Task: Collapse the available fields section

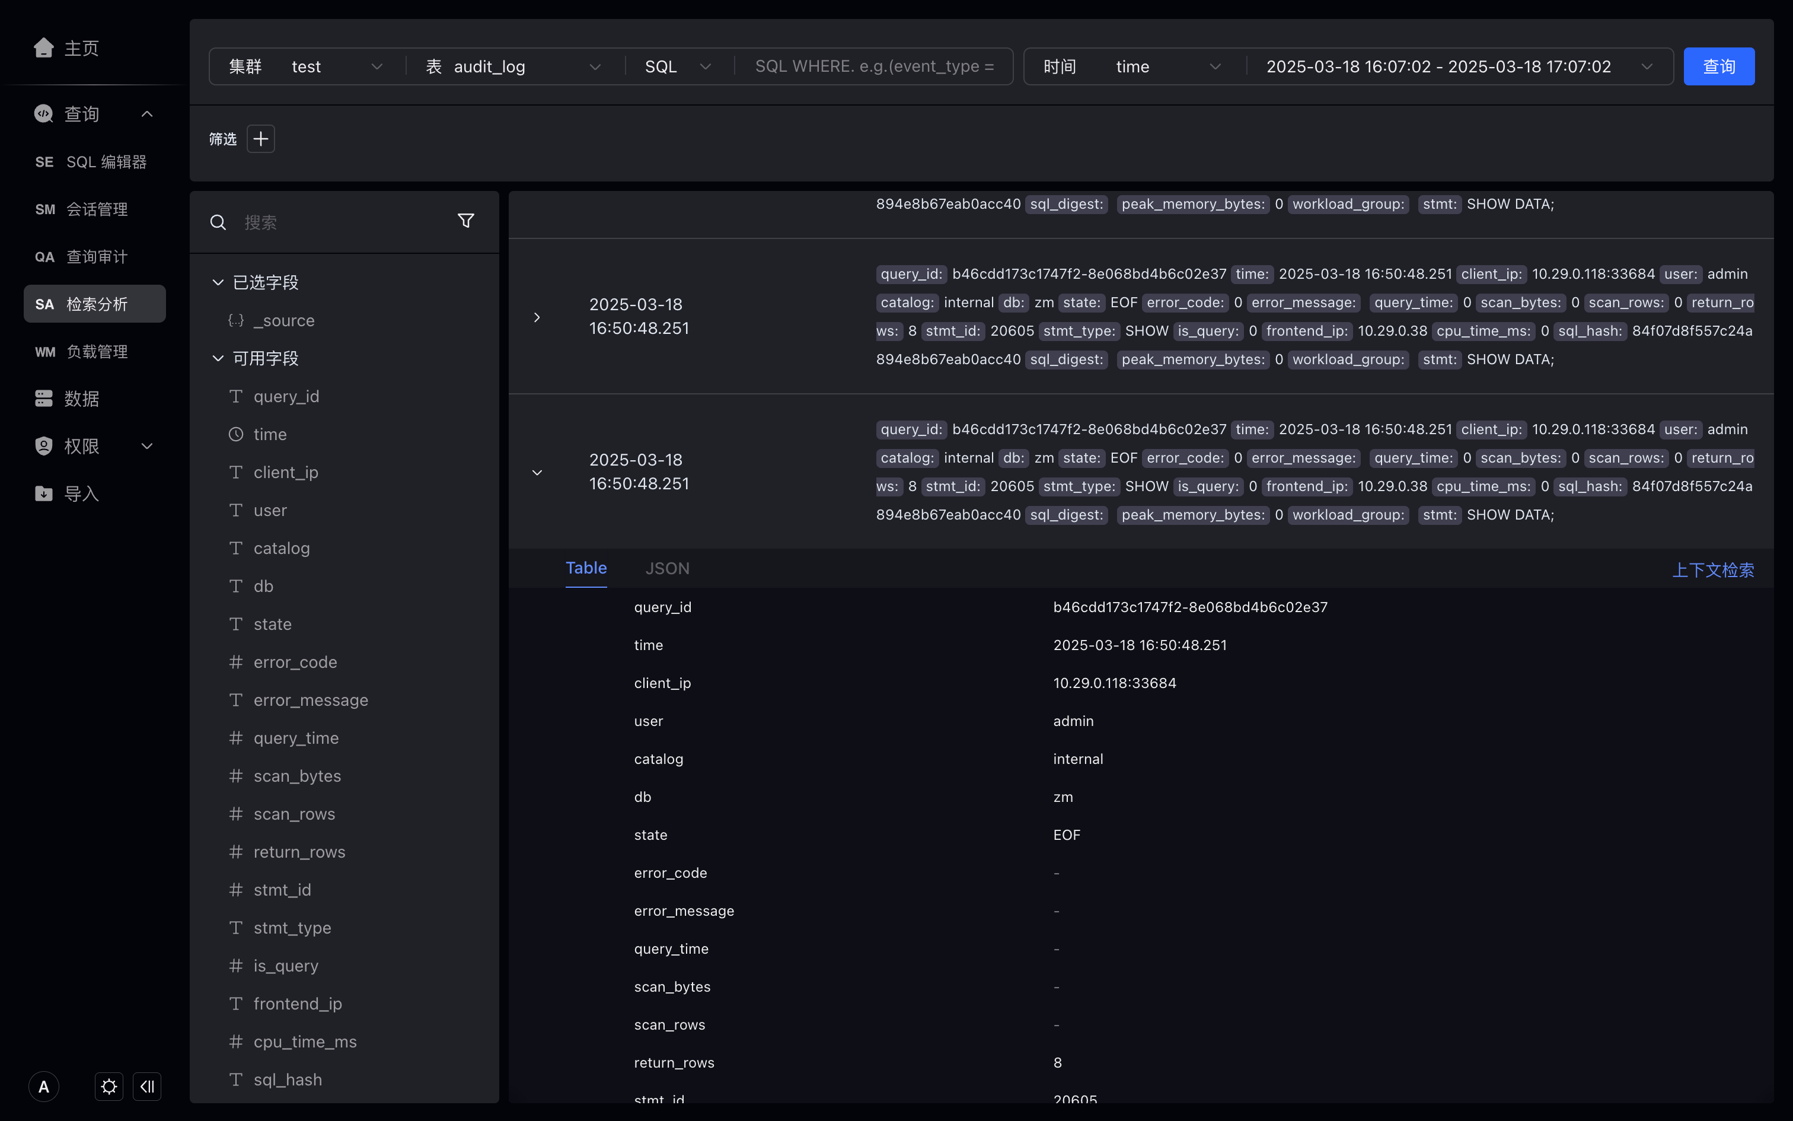Action: tap(218, 358)
